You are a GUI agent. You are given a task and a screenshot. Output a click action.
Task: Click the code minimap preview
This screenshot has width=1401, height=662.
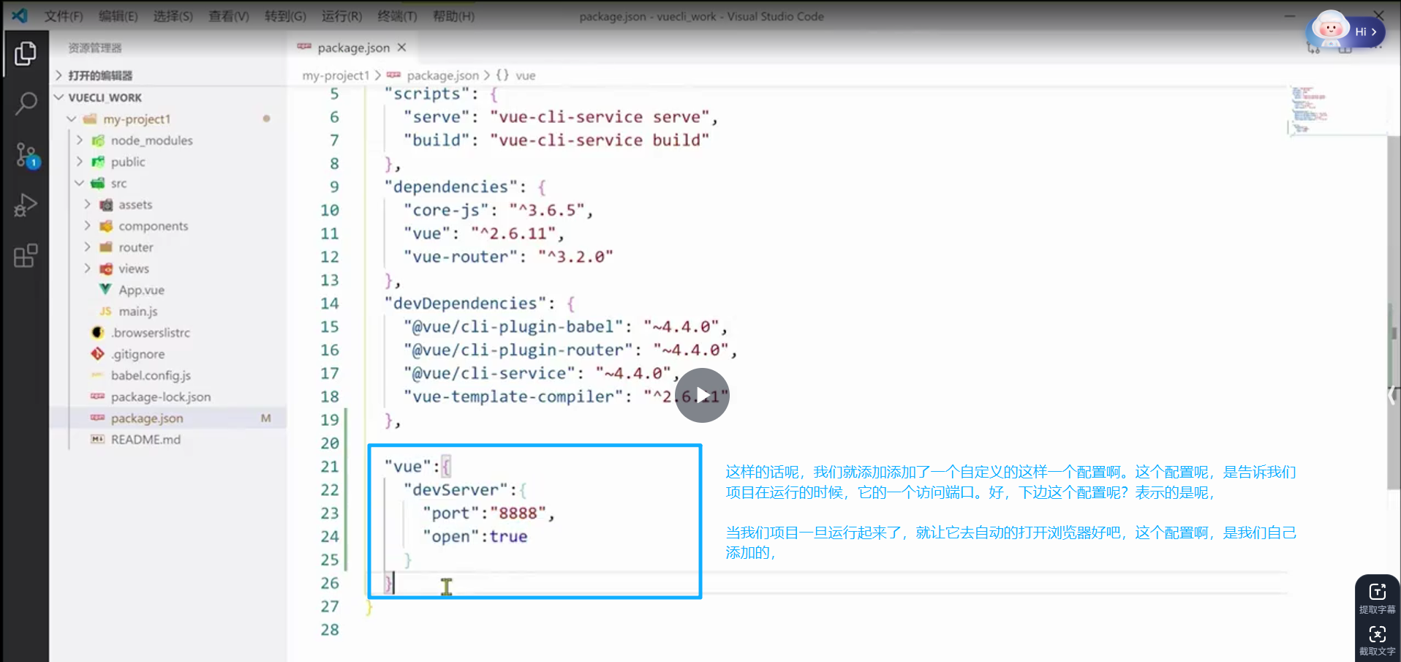[x=1309, y=110]
